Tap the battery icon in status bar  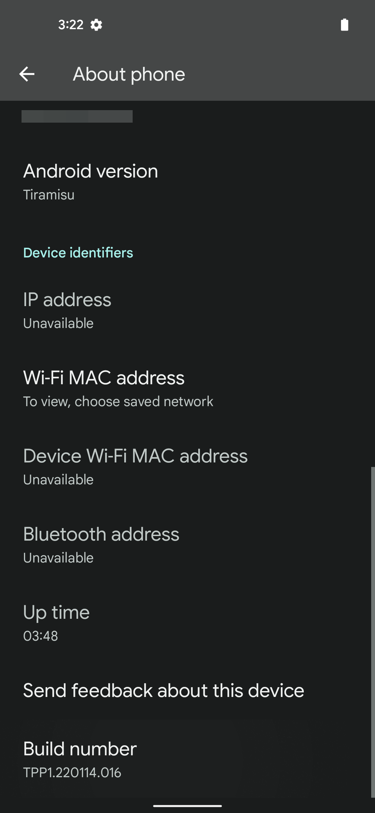pos(344,25)
